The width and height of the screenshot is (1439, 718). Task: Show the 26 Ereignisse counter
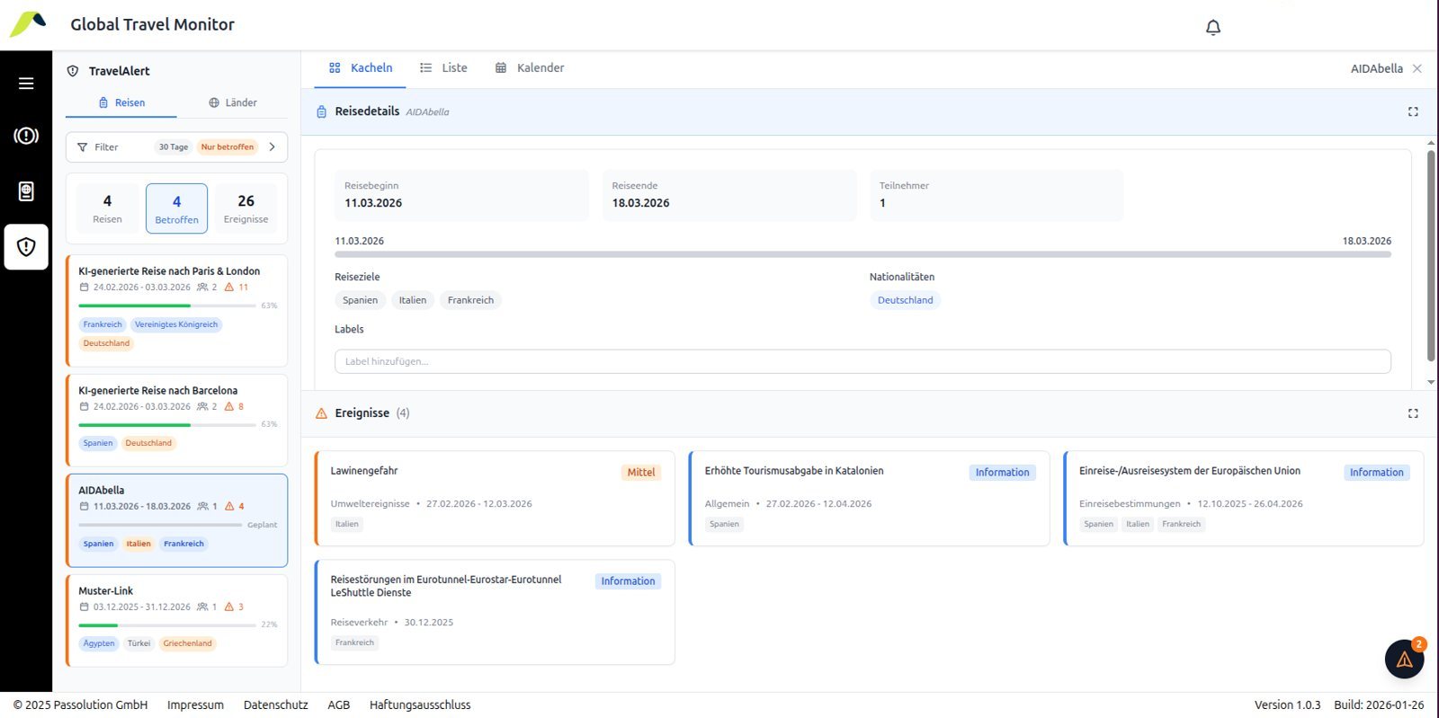pyautogui.click(x=246, y=208)
